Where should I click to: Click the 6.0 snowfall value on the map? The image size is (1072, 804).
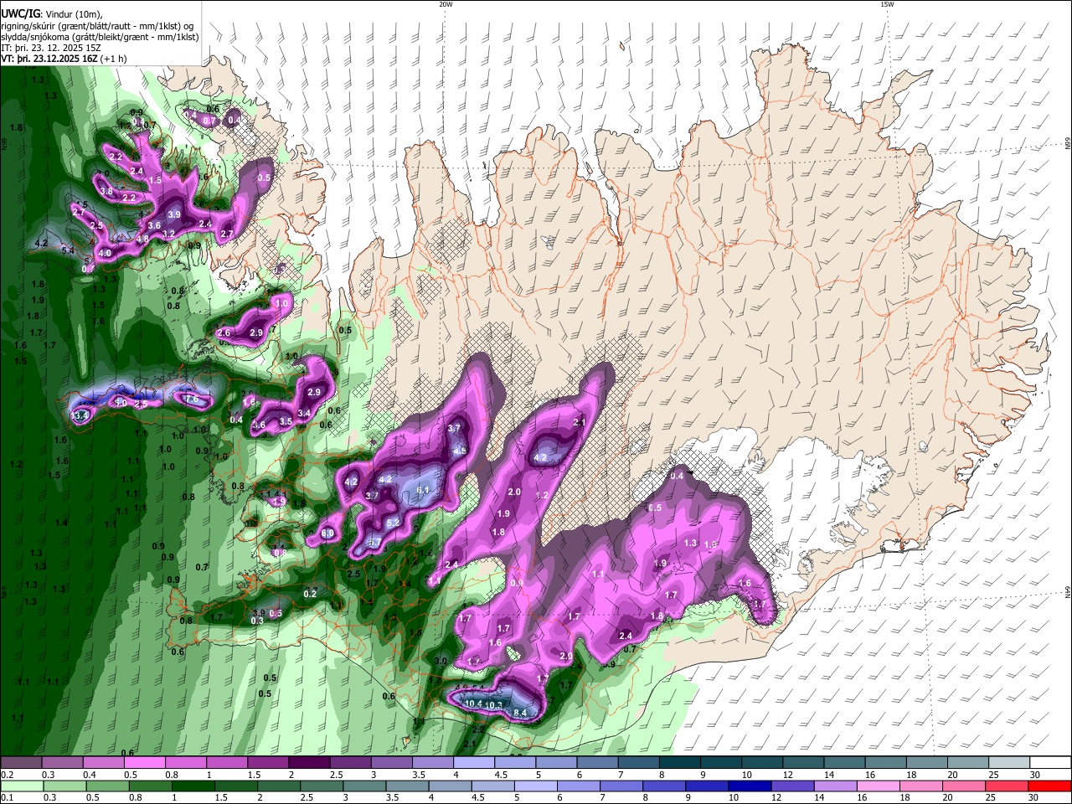click(x=327, y=533)
